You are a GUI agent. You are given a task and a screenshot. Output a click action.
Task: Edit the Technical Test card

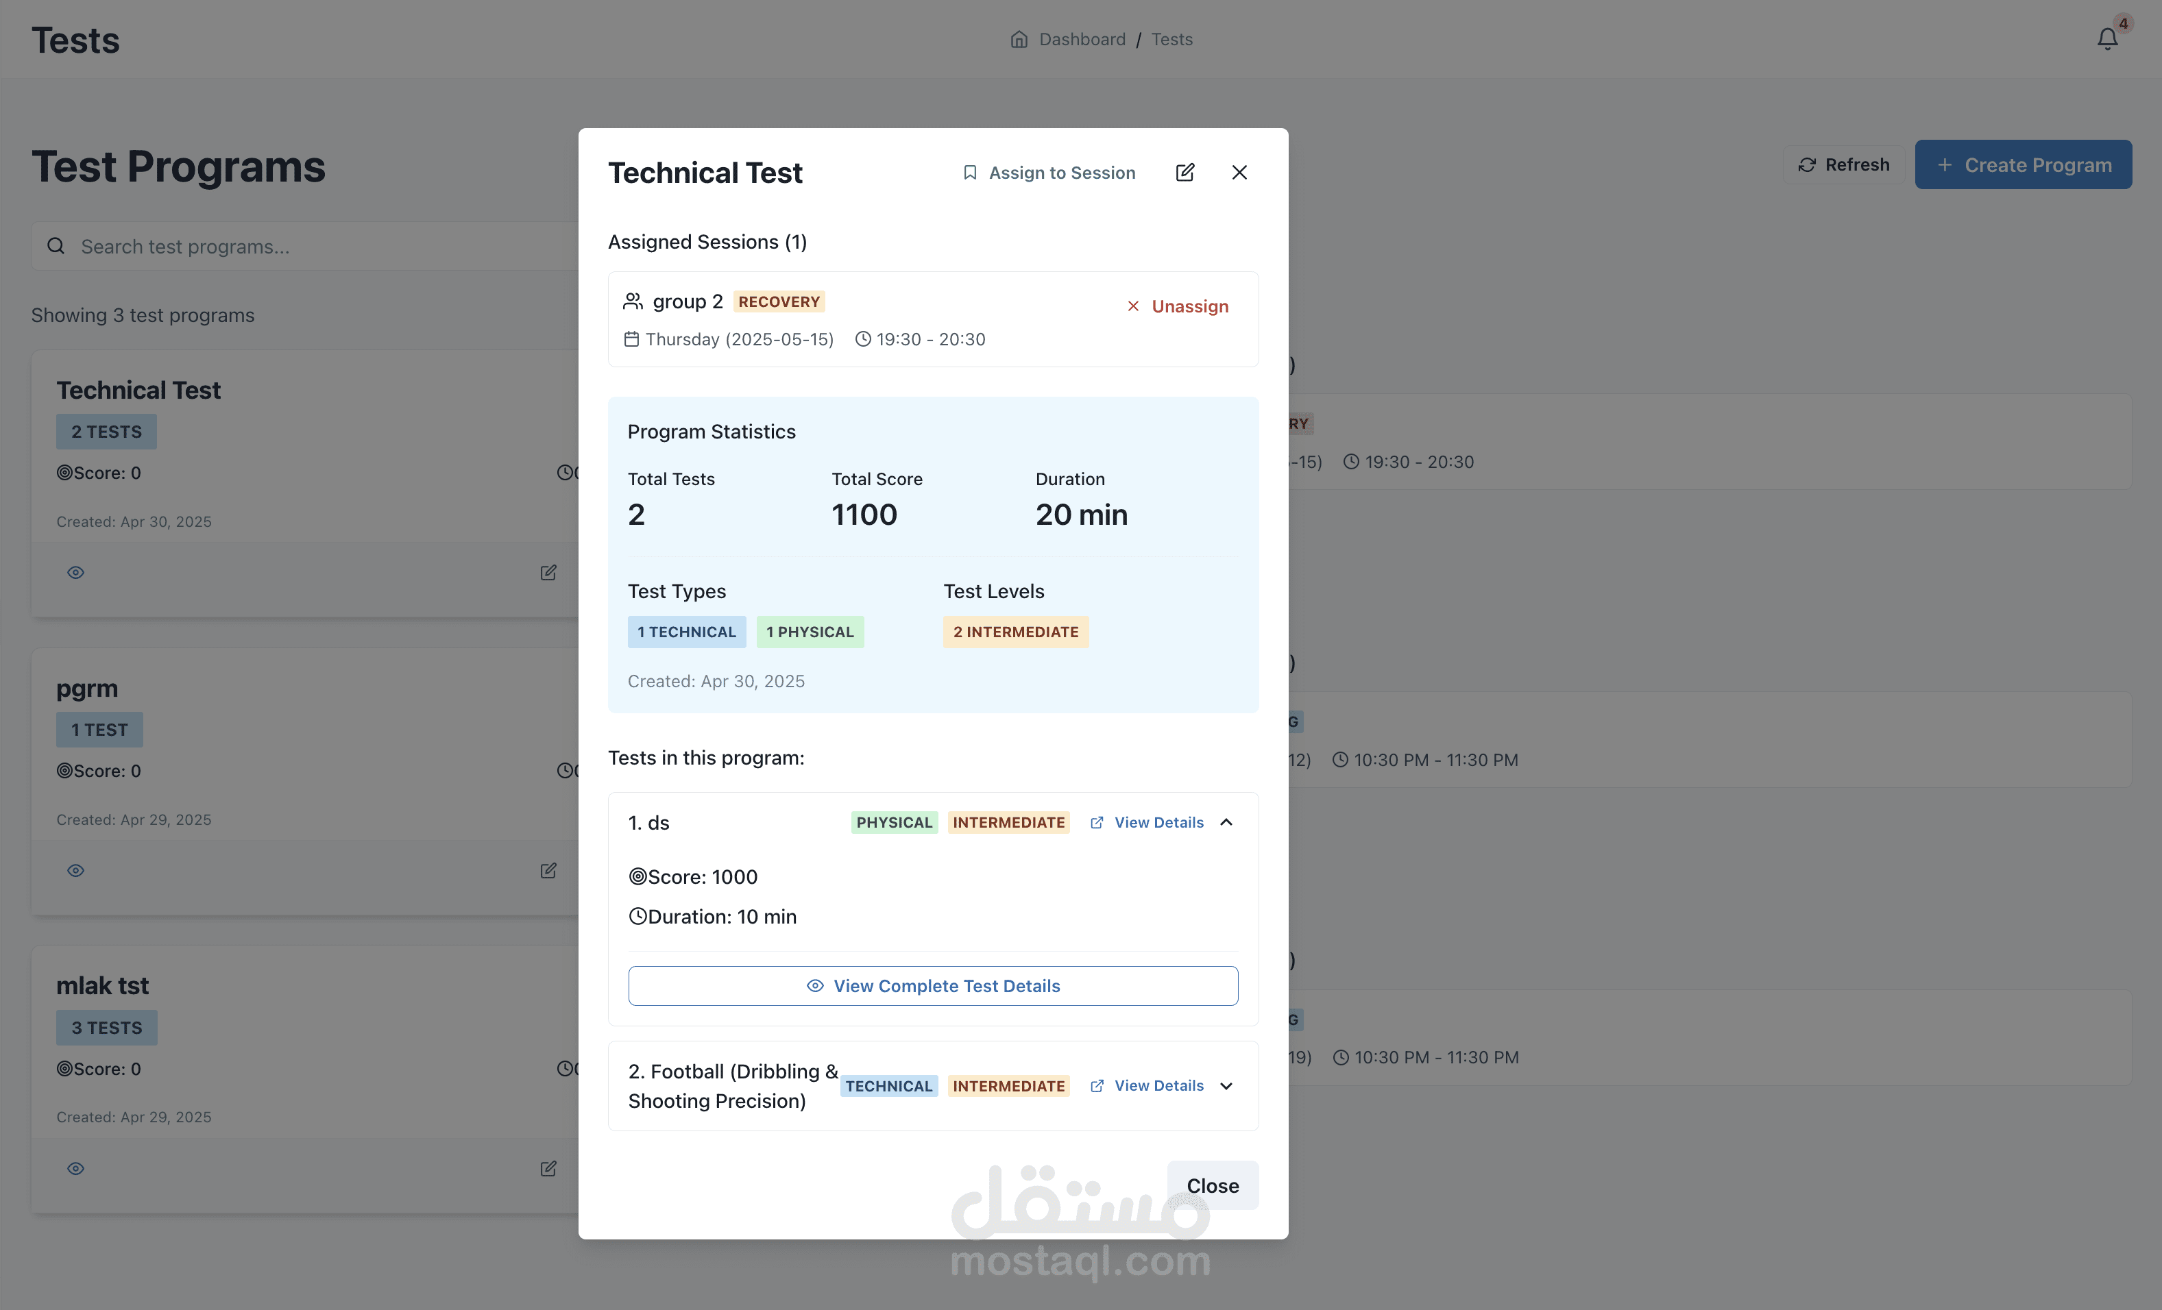(548, 573)
